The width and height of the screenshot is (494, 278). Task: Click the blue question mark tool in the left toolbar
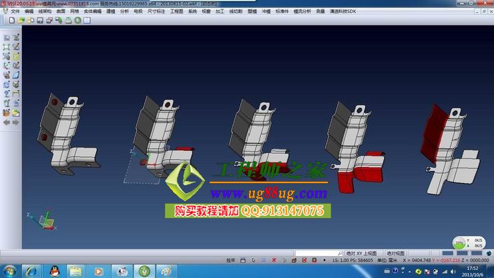click(x=6, y=94)
